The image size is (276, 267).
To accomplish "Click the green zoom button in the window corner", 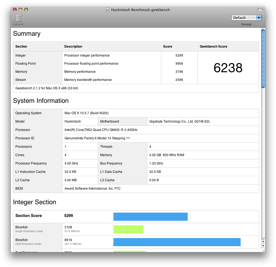I will 26,9.
